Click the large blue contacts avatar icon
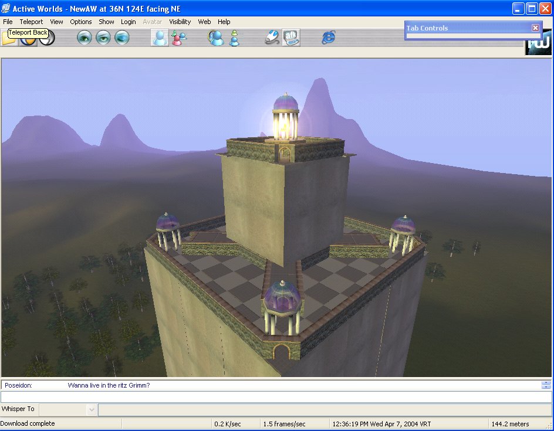The height and width of the screenshot is (431, 554). (x=215, y=38)
